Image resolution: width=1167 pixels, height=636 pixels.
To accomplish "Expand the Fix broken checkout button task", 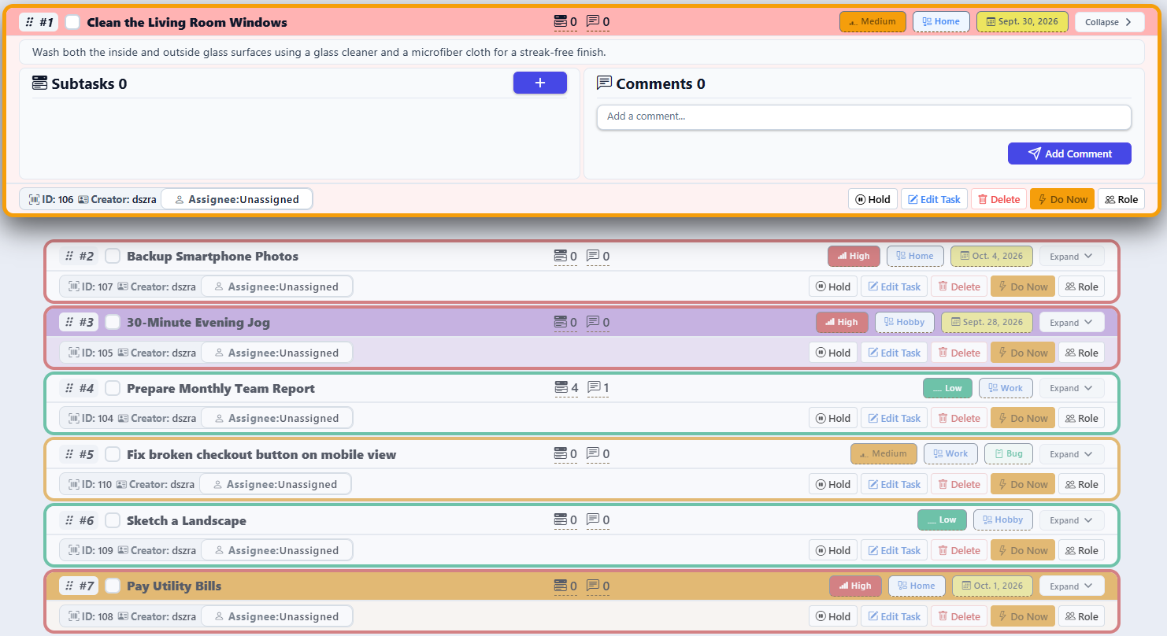I will pyautogui.click(x=1072, y=453).
